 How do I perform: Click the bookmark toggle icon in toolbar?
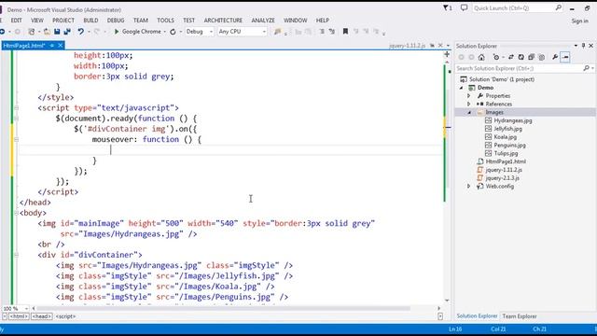point(345,32)
